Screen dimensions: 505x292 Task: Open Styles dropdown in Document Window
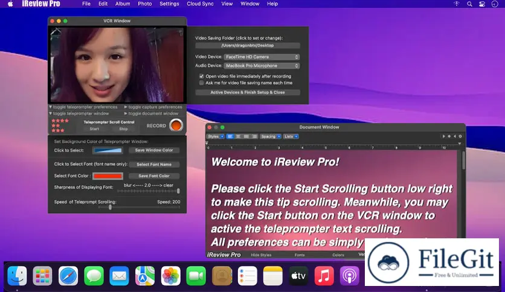click(216, 136)
